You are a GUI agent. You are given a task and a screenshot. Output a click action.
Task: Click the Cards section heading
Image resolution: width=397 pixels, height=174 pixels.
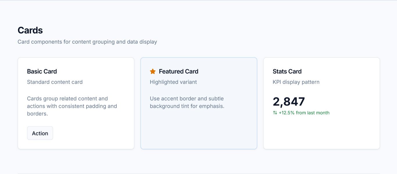click(x=30, y=30)
